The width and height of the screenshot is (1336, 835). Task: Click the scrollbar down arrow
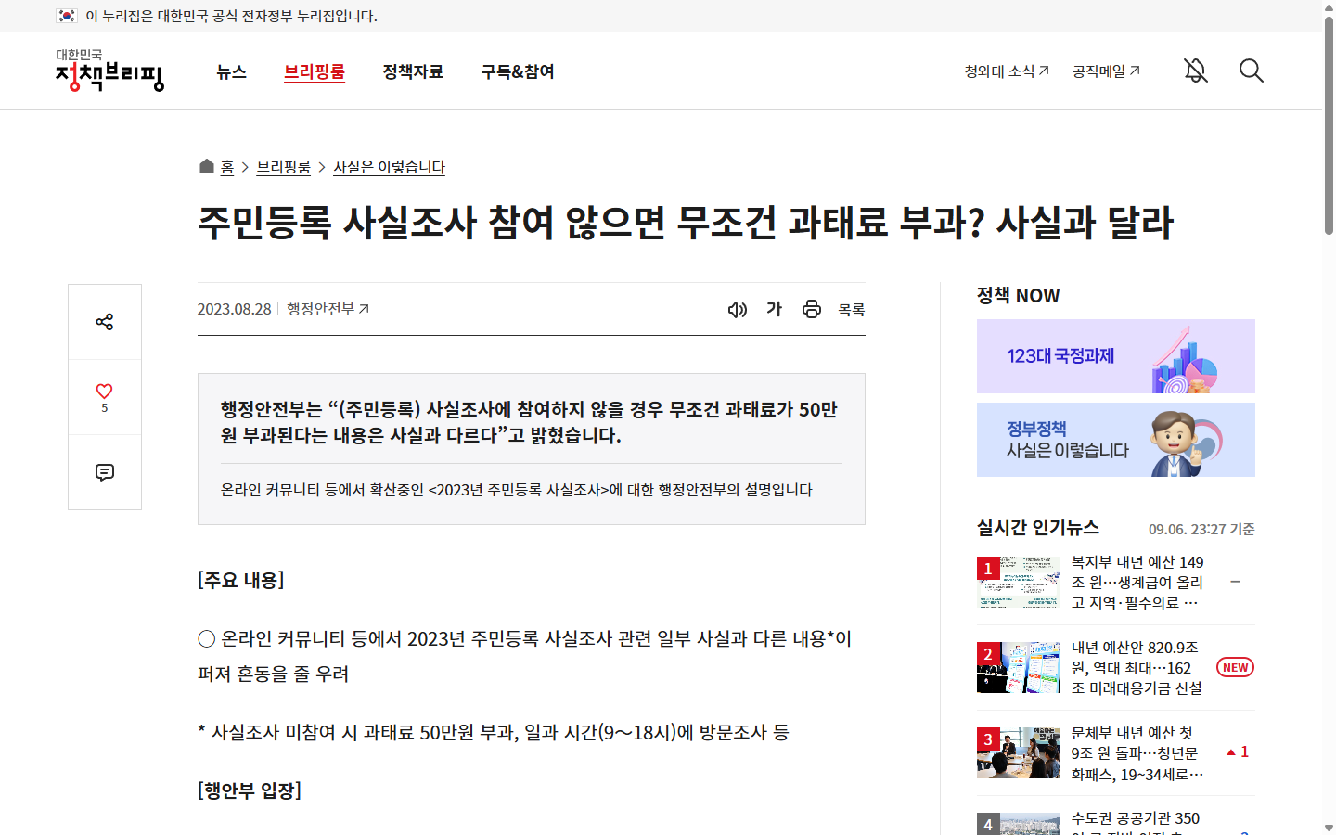tap(1329, 828)
